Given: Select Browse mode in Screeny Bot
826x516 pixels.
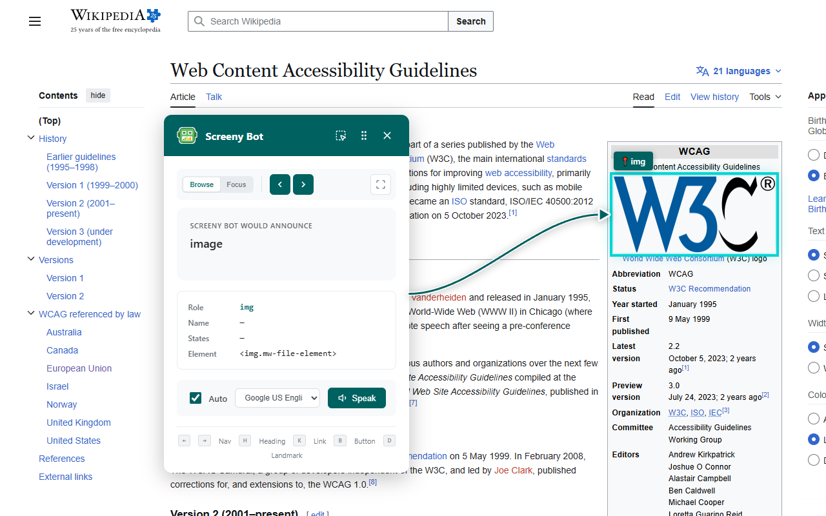Looking at the screenshot, I should [201, 184].
